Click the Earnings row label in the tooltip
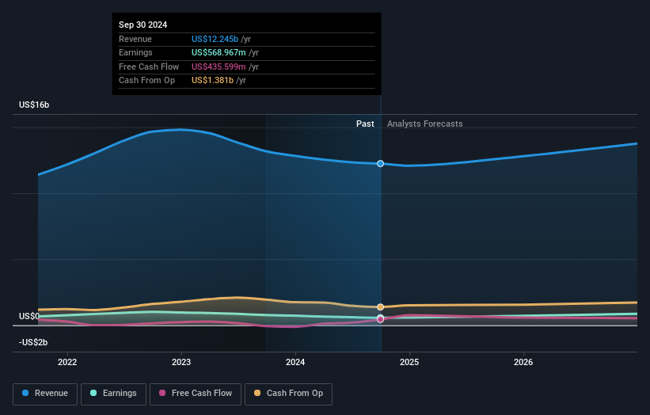 tap(135, 52)
